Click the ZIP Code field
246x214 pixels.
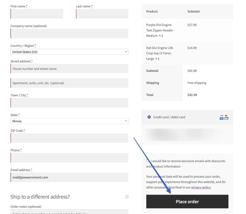(69, 138)
